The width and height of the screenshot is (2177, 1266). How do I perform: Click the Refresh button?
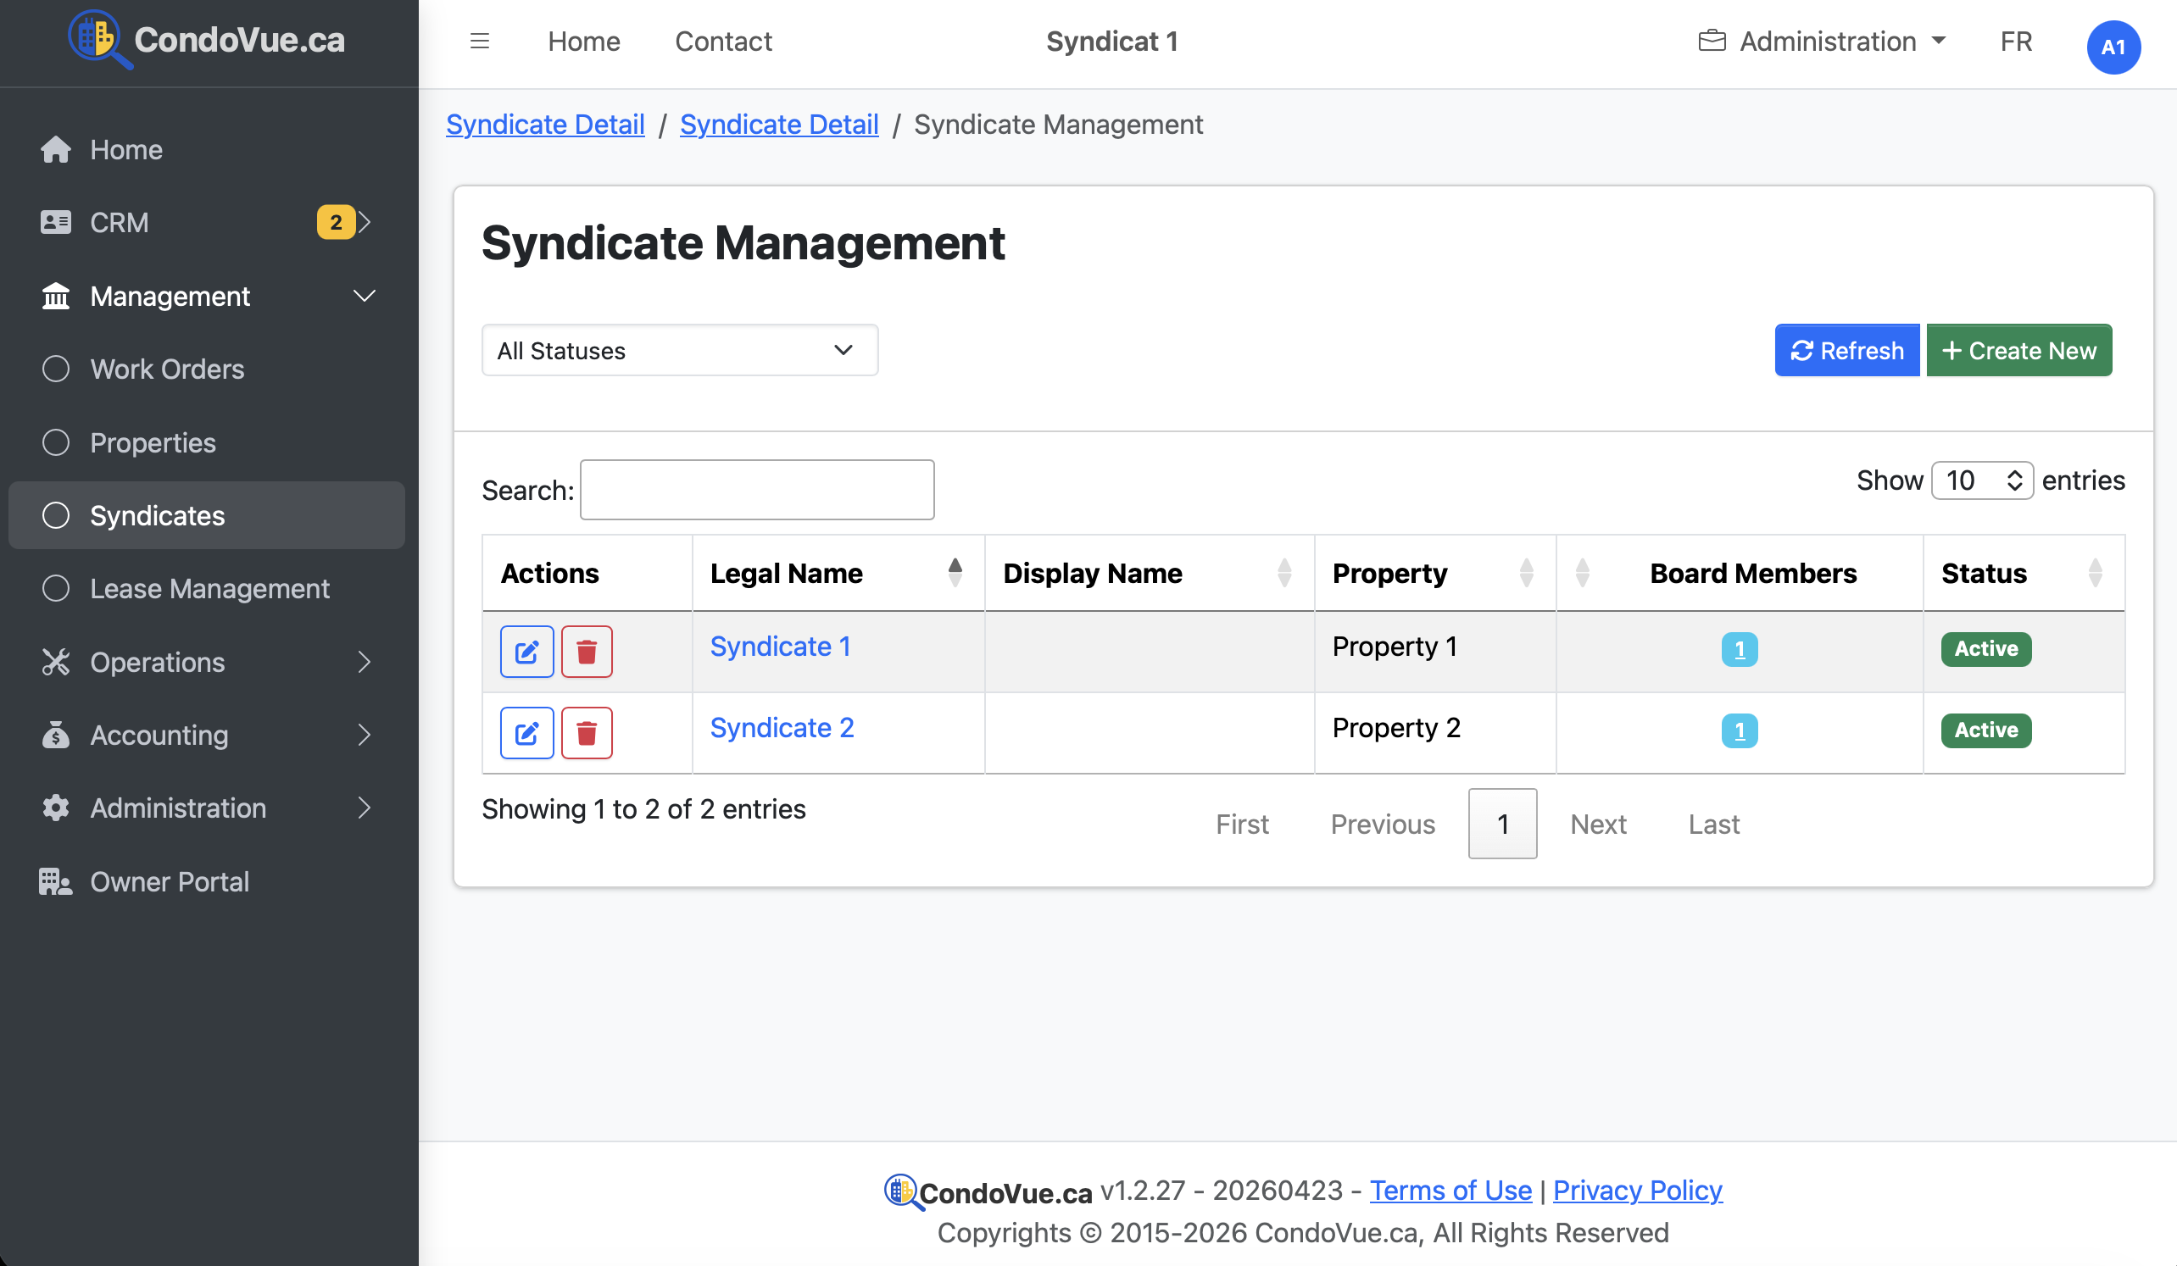pos(1847,351)
